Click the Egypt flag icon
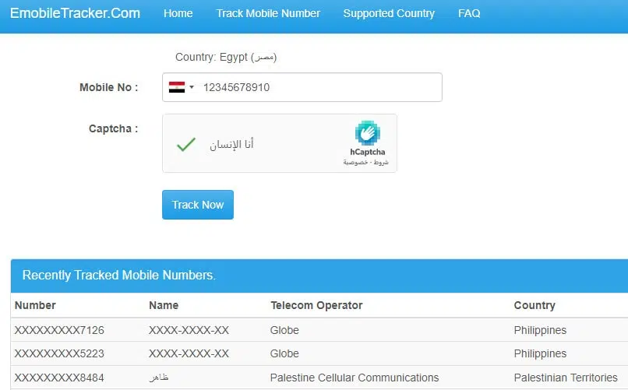 (177, 87)
